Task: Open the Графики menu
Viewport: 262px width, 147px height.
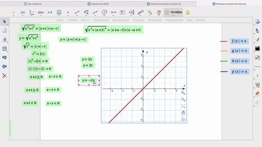Action: (x=139, y=20)
